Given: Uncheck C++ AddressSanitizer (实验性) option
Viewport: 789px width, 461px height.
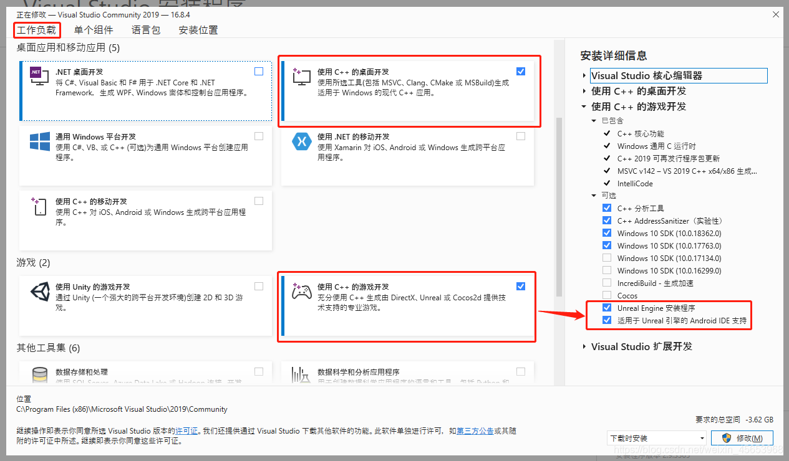Looking at the screenshot, I should 607,221.
